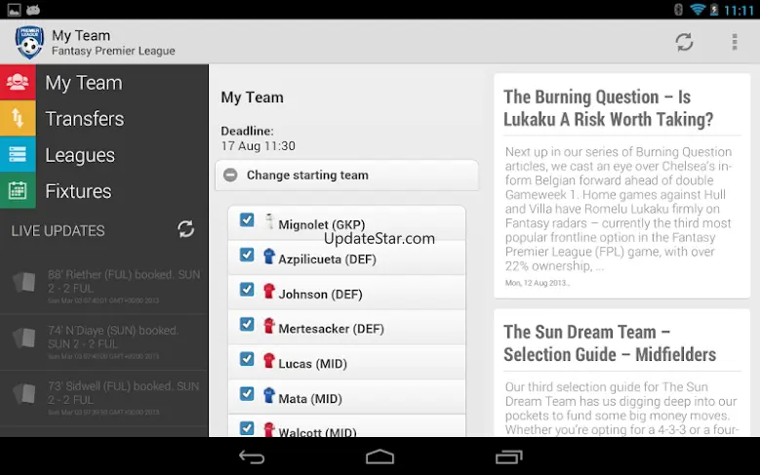Click the red My Team people icon
760x475 pixels.
(18, 82)
